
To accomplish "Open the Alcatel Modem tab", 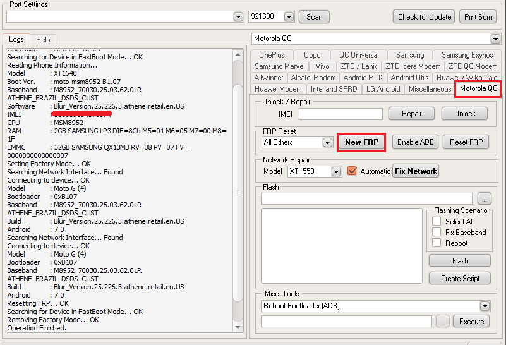I will click(x=313, y=78).
